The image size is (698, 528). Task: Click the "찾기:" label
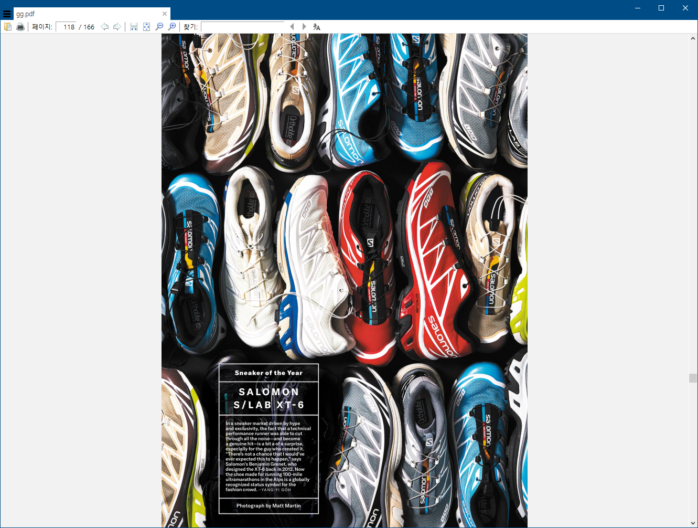(x=190, y=27)
